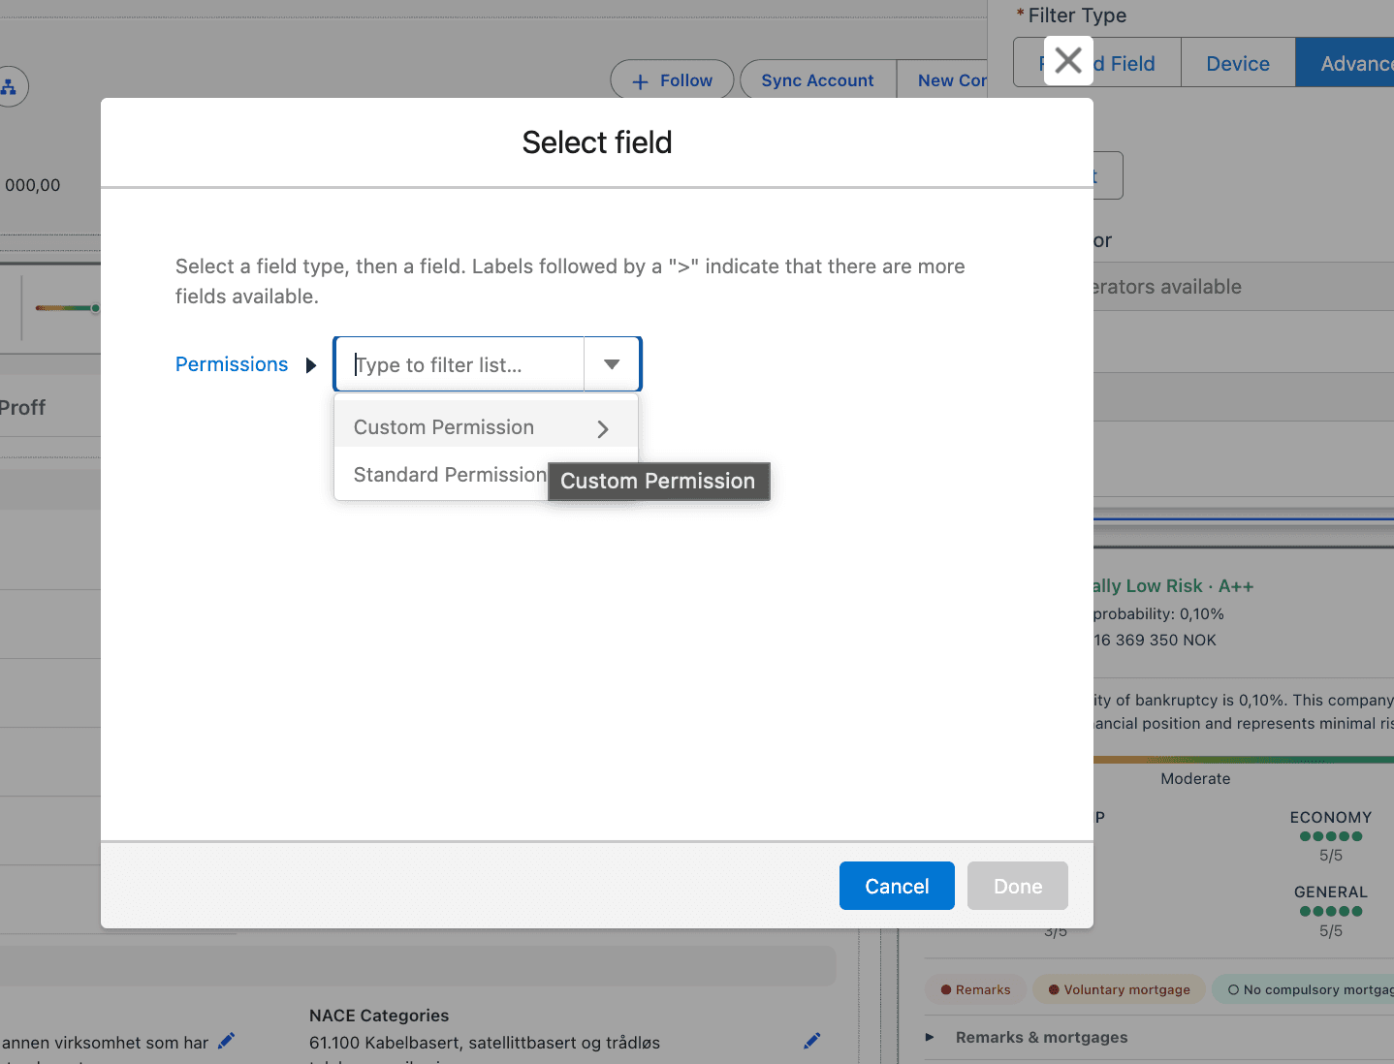Image resolution: width=1394 pixels, height=1064 pixels.
Task: Select the Advanced filter type tab
Action: (x=1345, y=63)
